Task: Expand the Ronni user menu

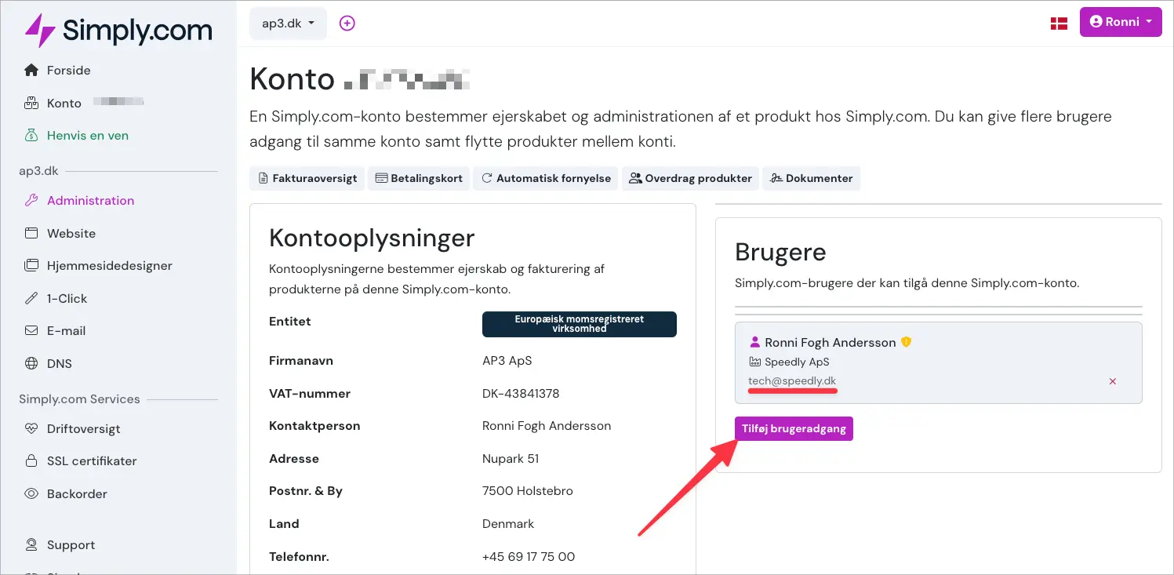Action: pyautogui.click(x=1120, y=22)
